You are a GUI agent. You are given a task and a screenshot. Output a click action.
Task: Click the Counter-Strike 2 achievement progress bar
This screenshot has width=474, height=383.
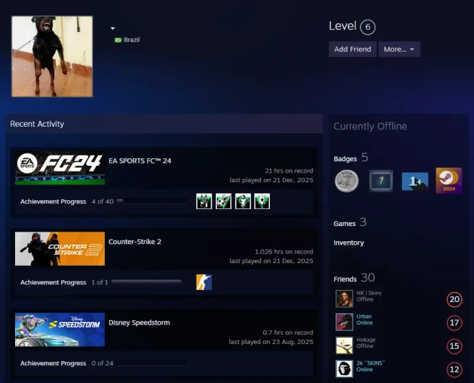[x=147, y=282]
